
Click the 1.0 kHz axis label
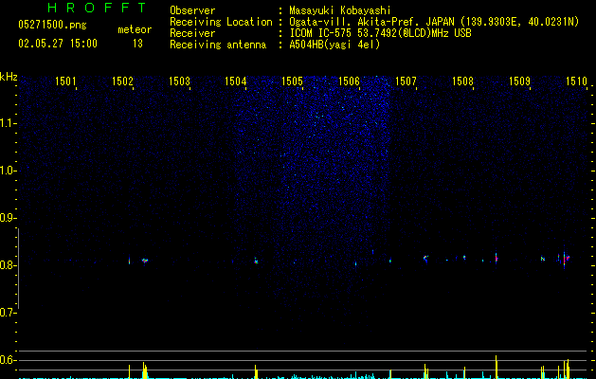click(x=8, y=171)
